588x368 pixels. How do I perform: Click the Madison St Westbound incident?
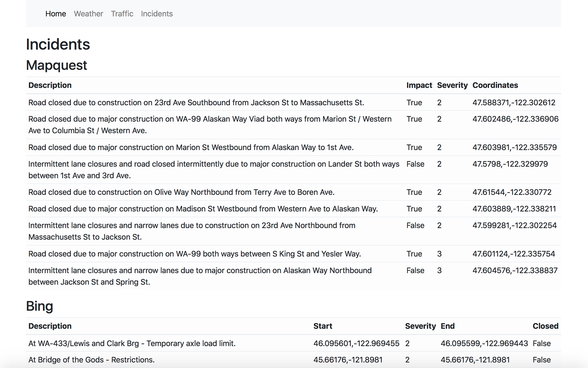(203, 209)
